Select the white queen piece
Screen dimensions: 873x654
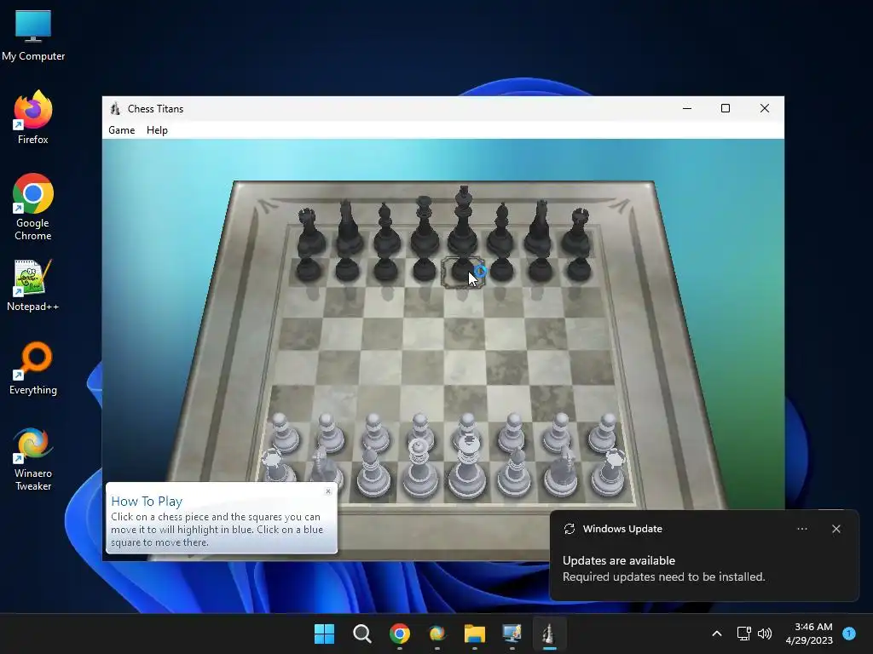(x=419, y=468)
